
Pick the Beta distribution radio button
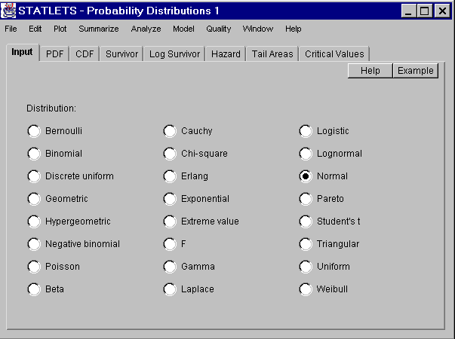34,289
